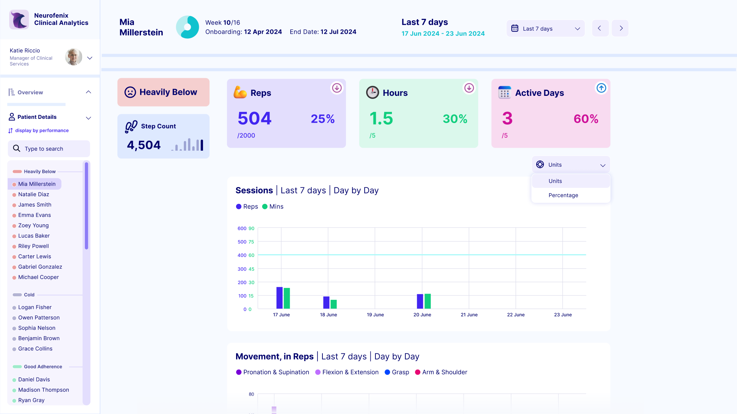This screenshot has width=737, height=414.
Task: Click the search magnifier icon
Action: click(x=17, y=148)
